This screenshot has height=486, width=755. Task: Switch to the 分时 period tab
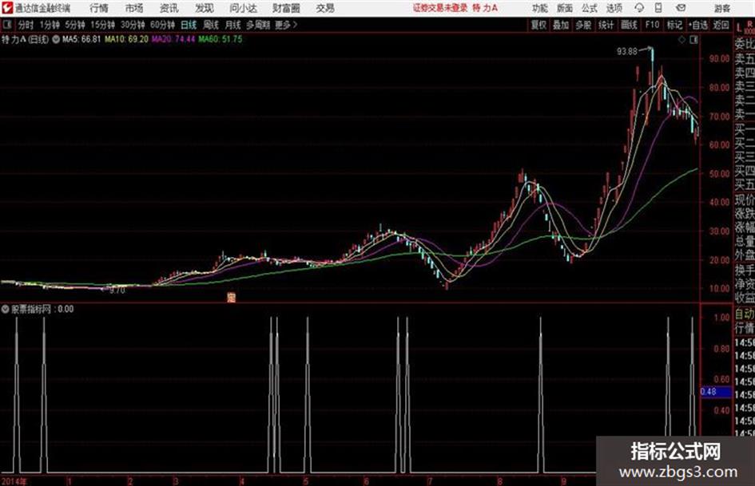pyautogui.click(x=26, y=25)
